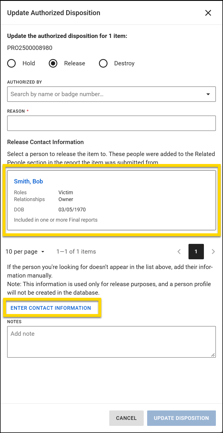Viewport: 223px width, 433px height.
Task: Open the Authorized By dropdown arrow
Action: [x=208, y=94]
